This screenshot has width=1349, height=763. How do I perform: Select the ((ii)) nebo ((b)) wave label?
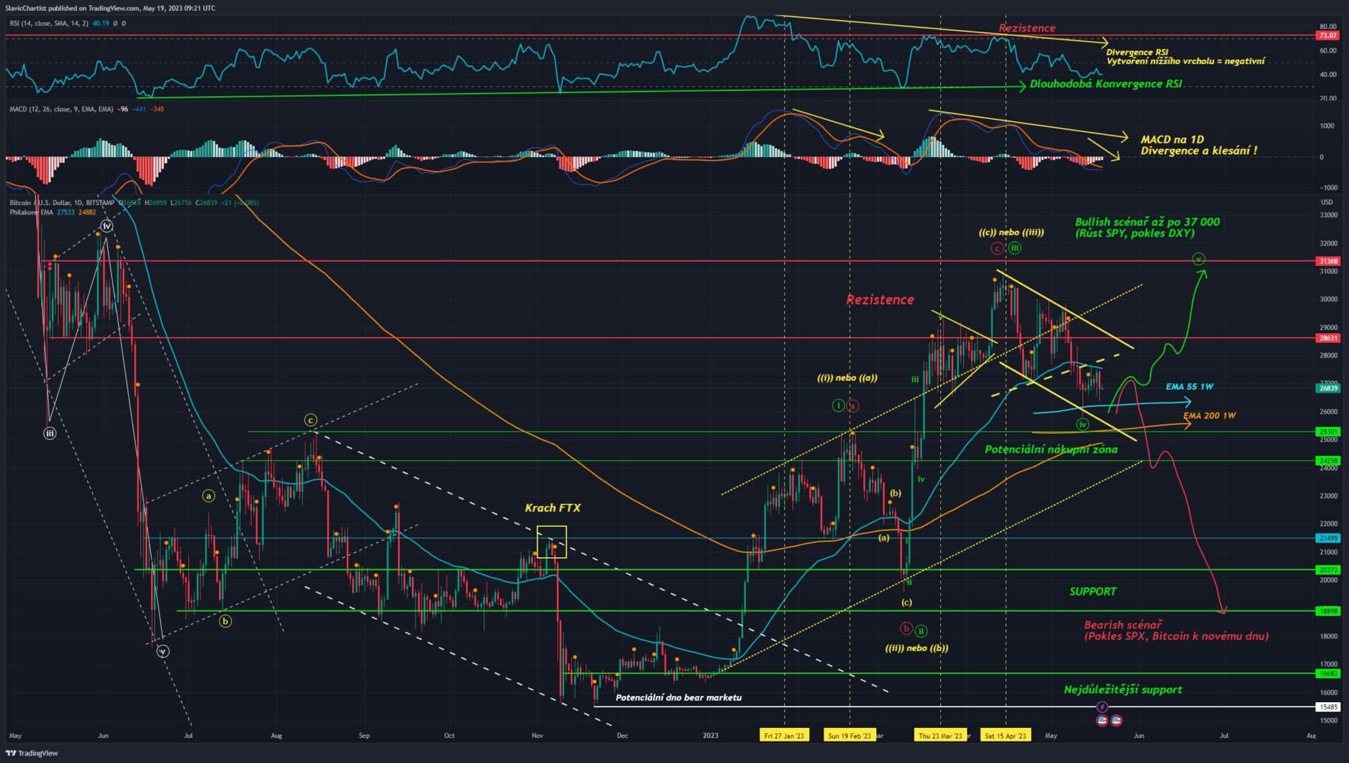(x=917, y=648)
